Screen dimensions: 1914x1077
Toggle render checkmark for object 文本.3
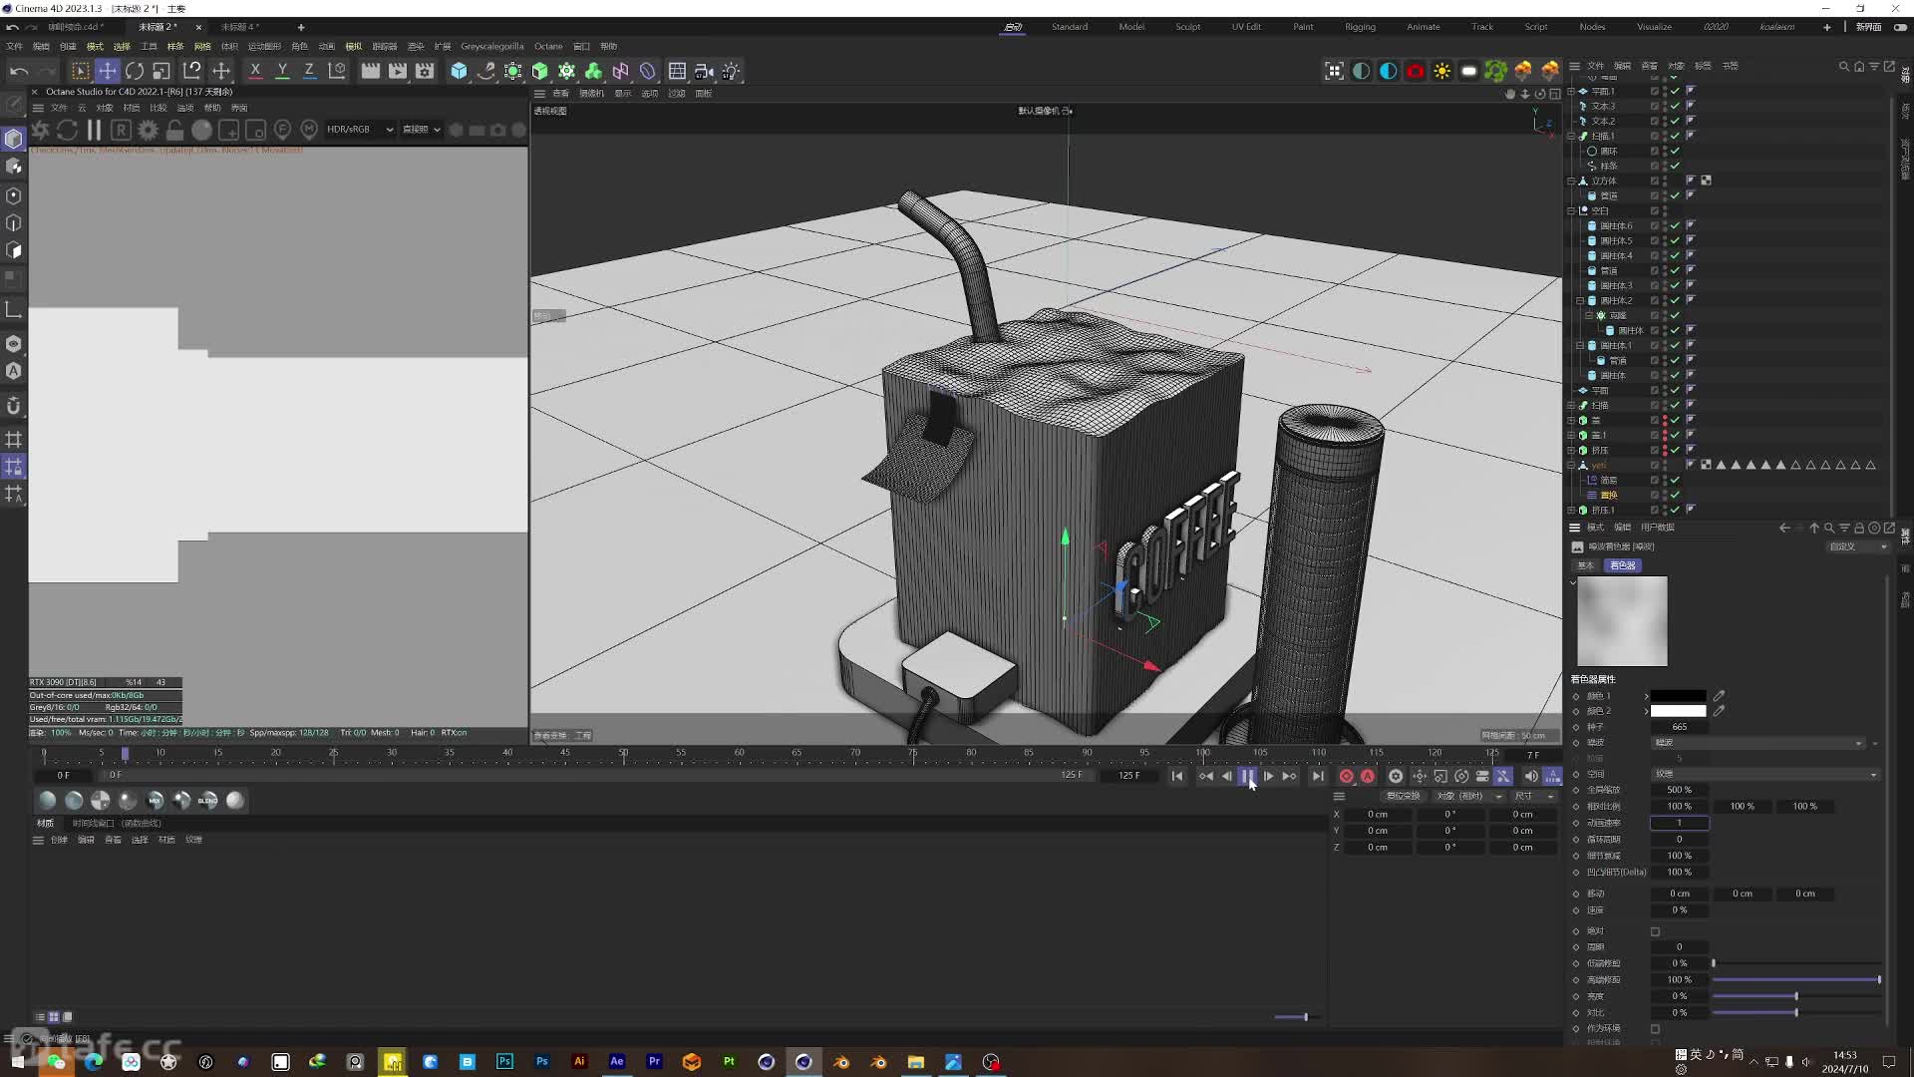1676,106
